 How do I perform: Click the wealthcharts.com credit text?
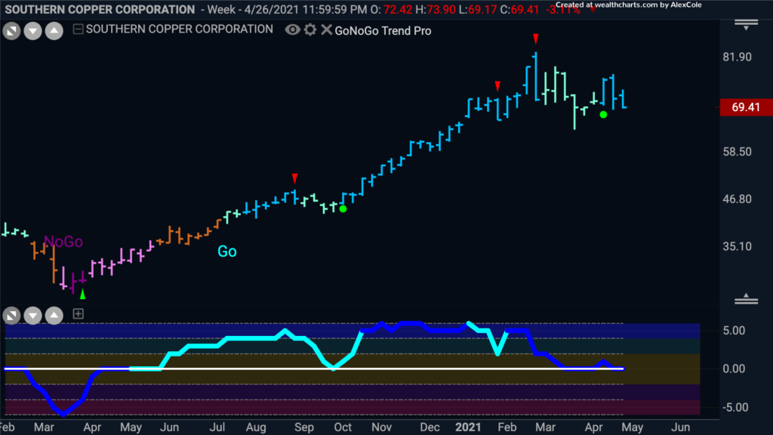pos(629,5)
